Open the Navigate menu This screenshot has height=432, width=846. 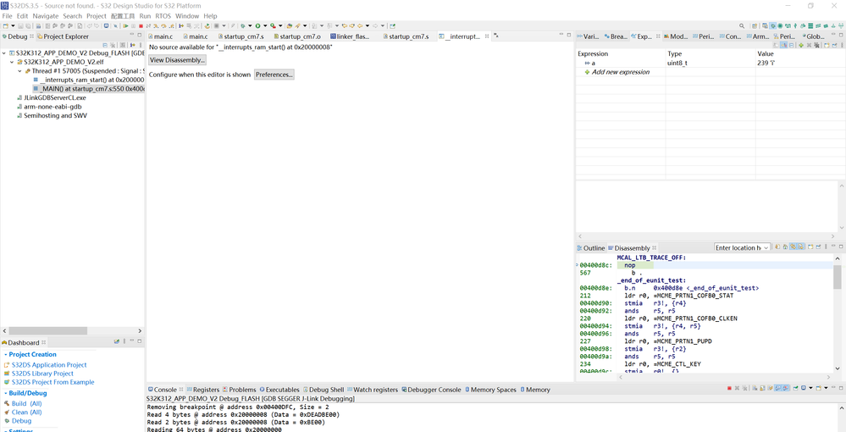(x=46, y=16)
